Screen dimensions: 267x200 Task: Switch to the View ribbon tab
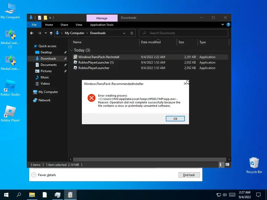click(79, 25)
